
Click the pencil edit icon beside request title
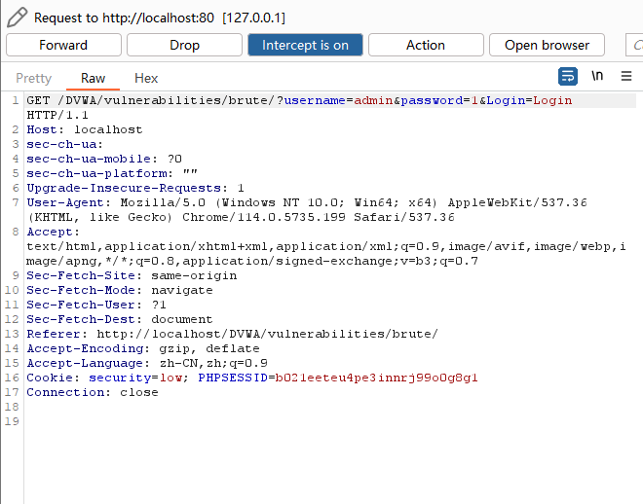pyautogui.click(x=18, y=18)
